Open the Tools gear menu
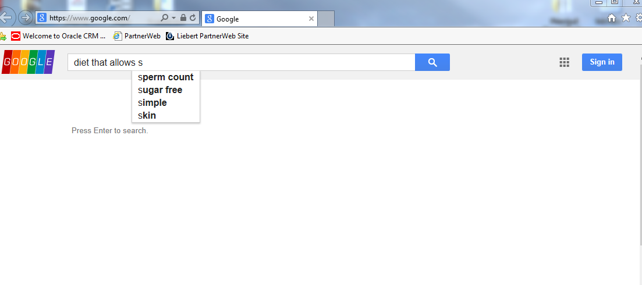642x285 pixels. pyautogui.click(x=639, y=18)
